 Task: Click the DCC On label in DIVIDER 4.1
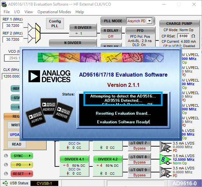(x=75, y=169)
